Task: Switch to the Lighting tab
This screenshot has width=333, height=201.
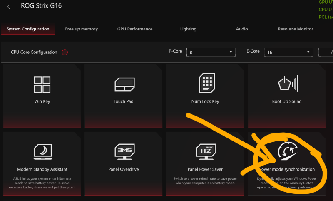Action: point(188,29)
